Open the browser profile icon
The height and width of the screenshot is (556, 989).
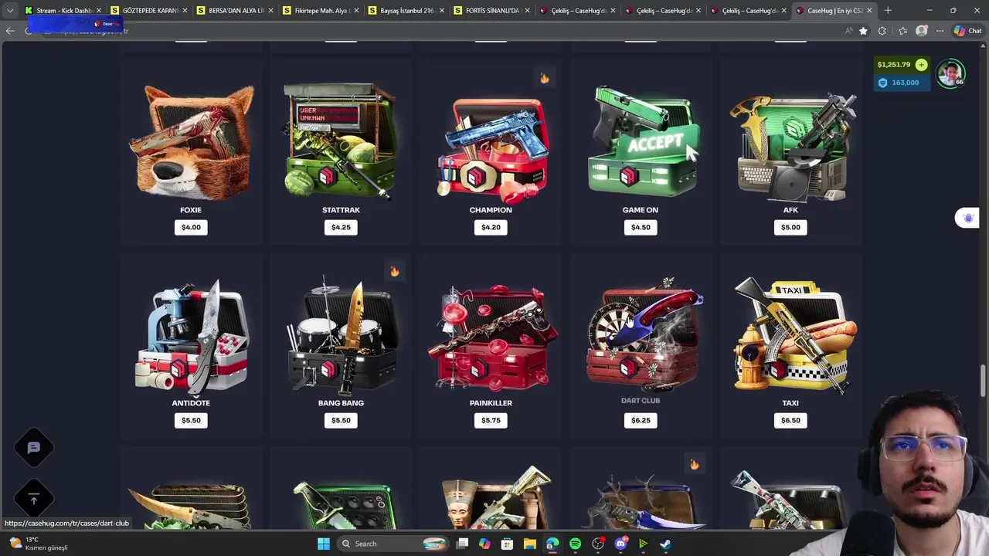(x=921, y=31)
